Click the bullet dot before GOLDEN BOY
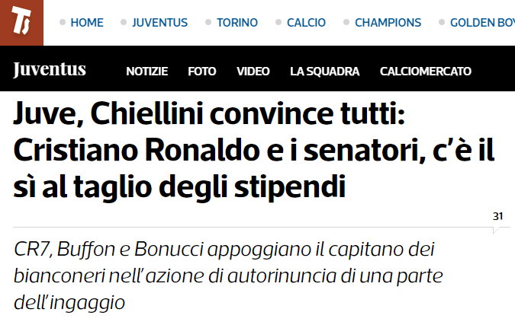The width and height of the screenshot is (515, 328). [441, 22]
